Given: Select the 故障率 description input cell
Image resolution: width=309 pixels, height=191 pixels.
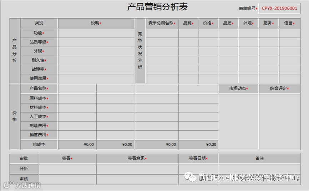Looking at the screenshot, I should tap(96, 69).
